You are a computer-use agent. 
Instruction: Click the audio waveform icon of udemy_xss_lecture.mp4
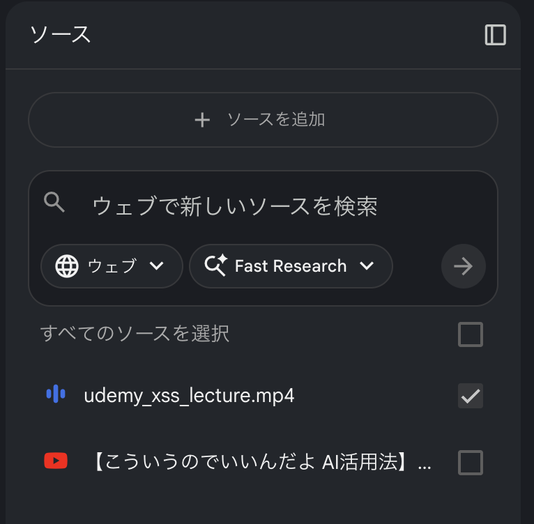point(55,395)
